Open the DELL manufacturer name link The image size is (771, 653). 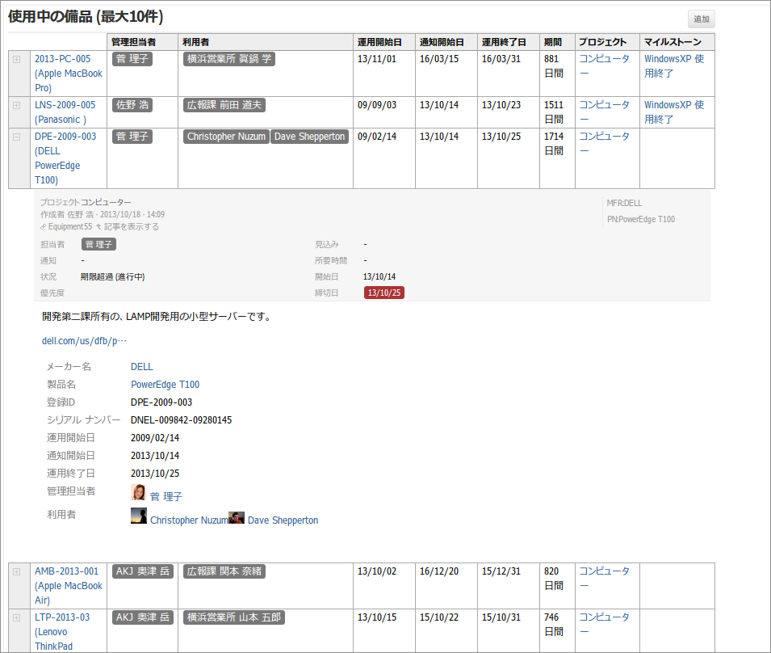point(141,367)
